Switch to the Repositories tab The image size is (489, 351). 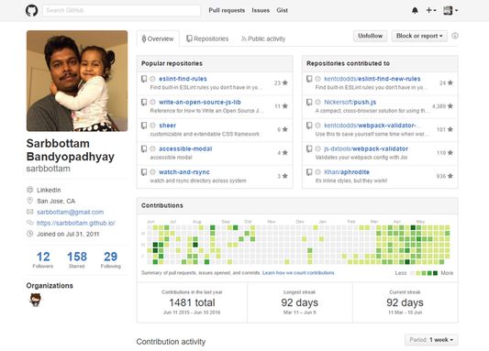207,38
